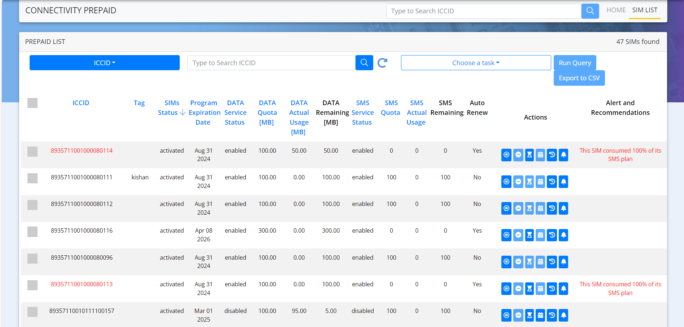Viewport: 684px width, 327px height.
Task: Click the pause icon for ICCID 8935711001000080114
Action: tap(506, 155)
